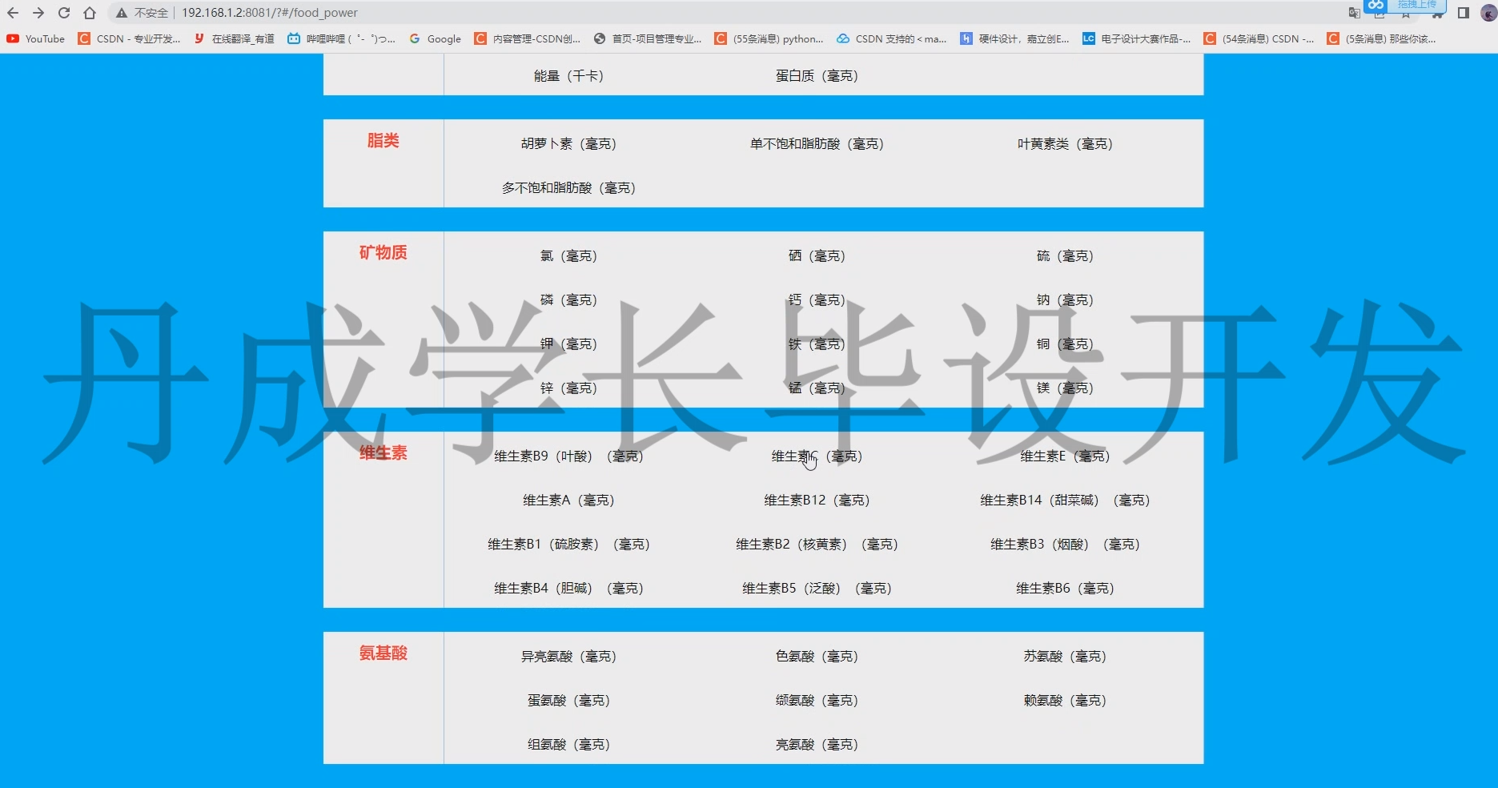This screenshot has width=1498, height=788.
Task: Open the YouTube bookmark
Action: pyautogui.click(x=36, y=38)
